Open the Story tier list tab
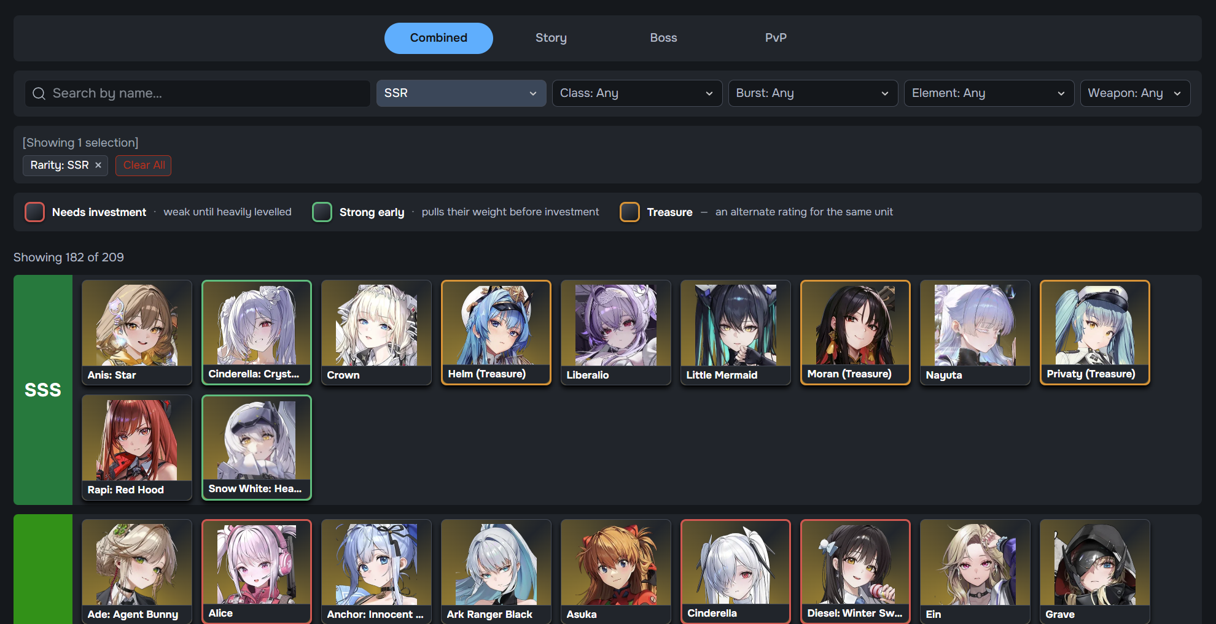This screenshot has height=624, width=1216. [551, 38]
